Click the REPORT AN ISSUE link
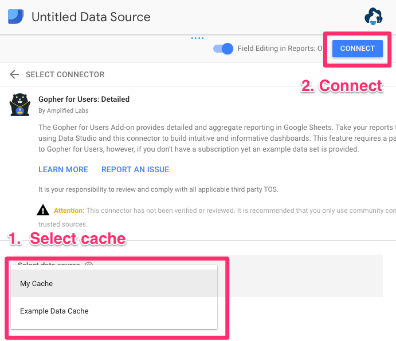Viewport: 396px width, 341px height. (135, 169)
